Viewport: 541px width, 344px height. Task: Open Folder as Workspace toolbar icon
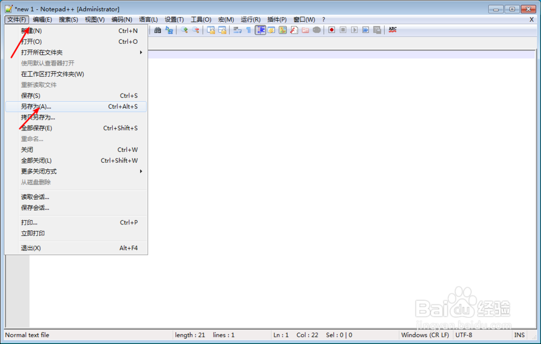tap(305, 30)
